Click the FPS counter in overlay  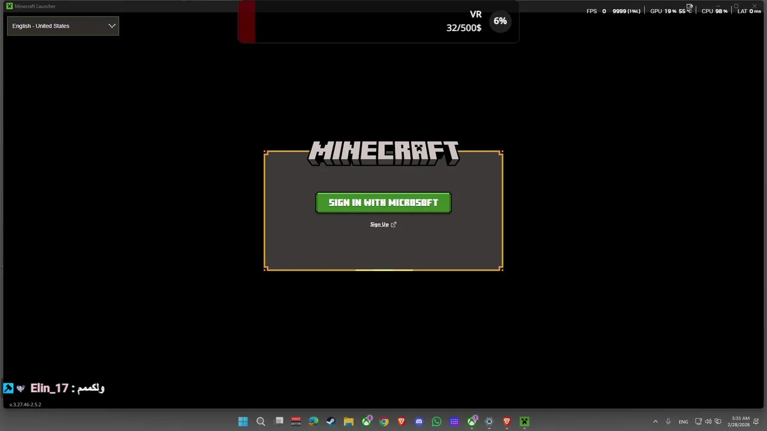point(596,11)
